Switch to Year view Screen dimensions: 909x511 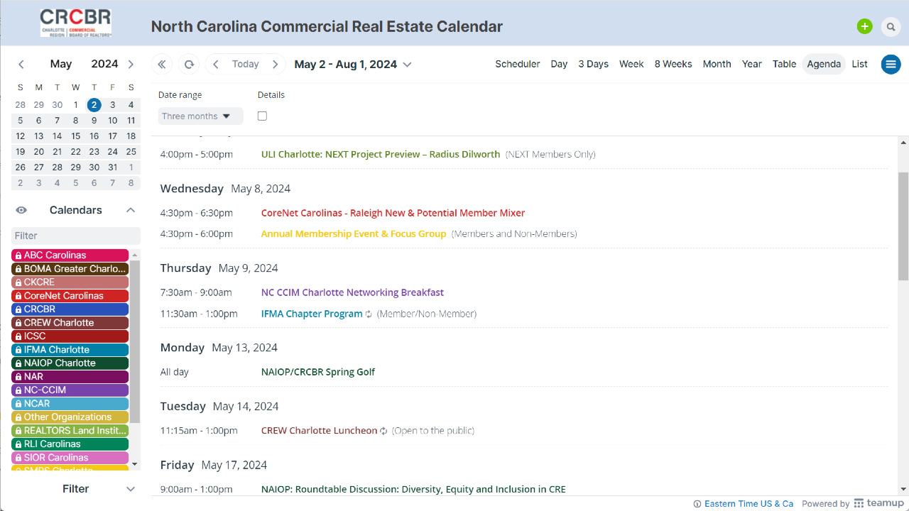pyautogui.click(x=752, y=64)
